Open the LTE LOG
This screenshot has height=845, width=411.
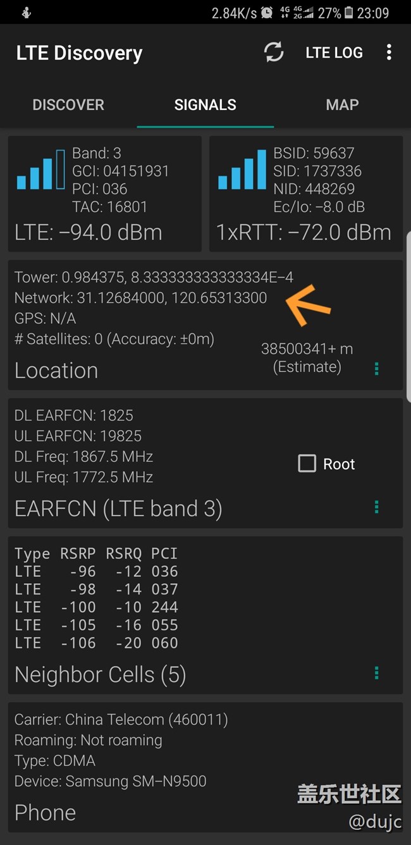pos(334,53)
